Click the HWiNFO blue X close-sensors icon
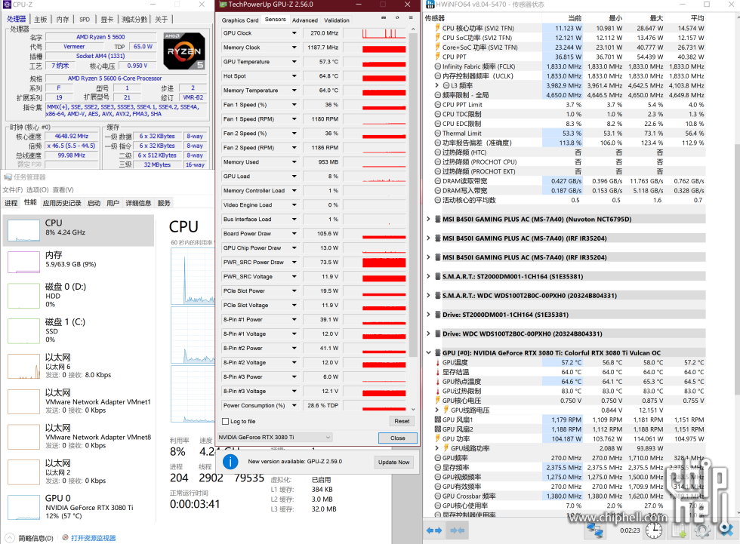 [x=727, y=531]
